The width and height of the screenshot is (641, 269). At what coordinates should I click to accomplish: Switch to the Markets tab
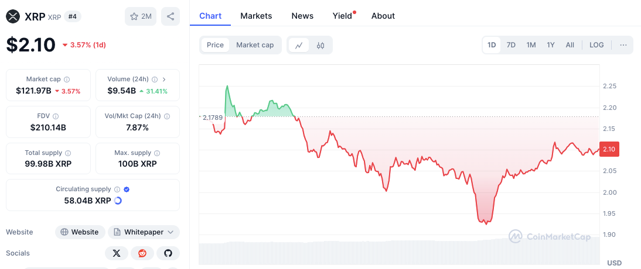point(256,16)
